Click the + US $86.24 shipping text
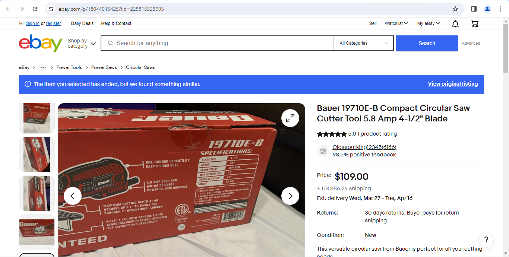 tap(344, 188)
